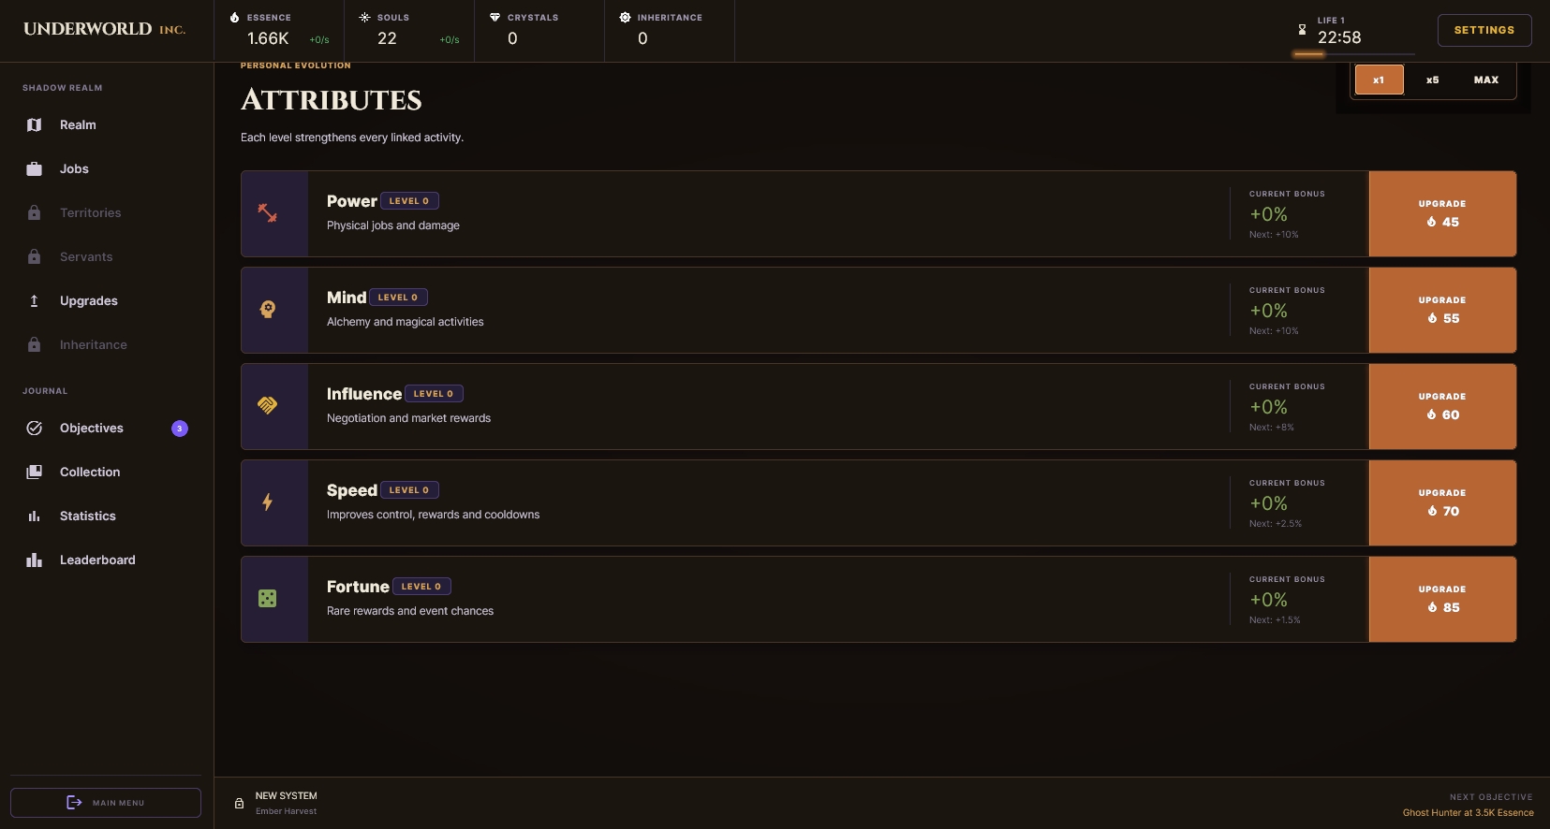
Task: Click the Crystals gem icon in header
Action: pos(495,18)
